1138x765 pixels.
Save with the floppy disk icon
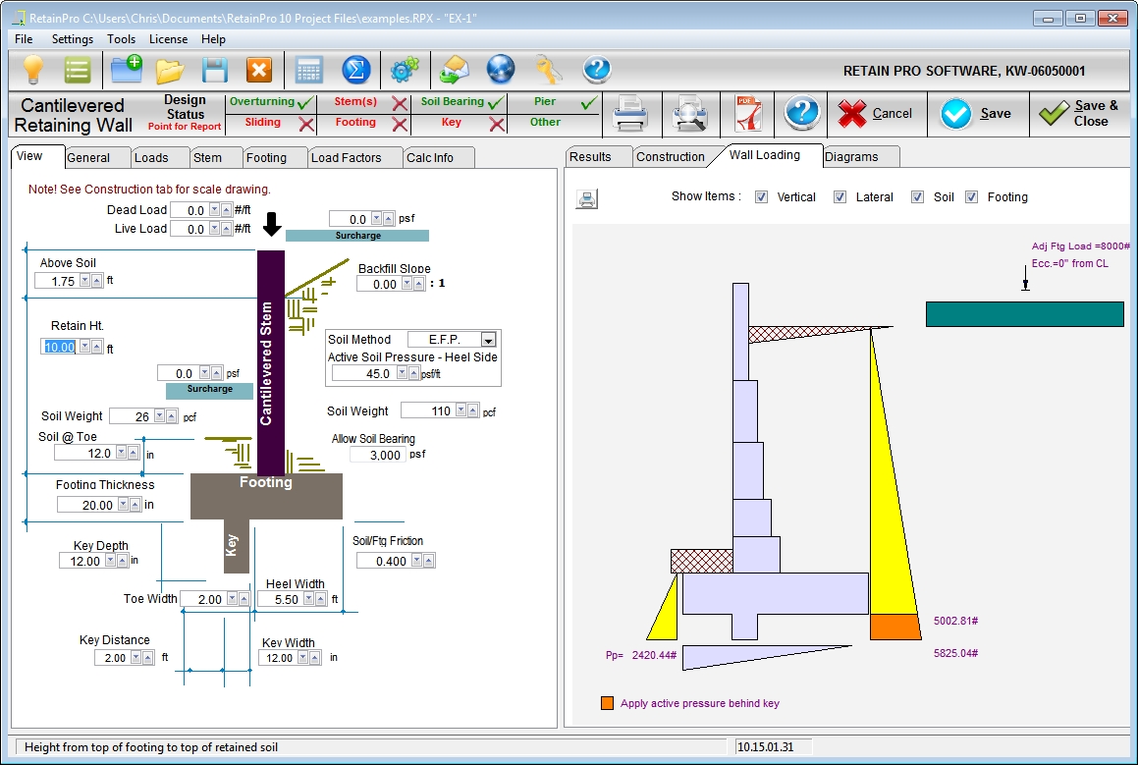(x=215, y=71)
